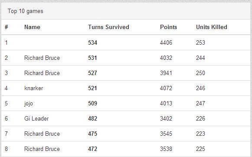Select Richard Bruce in rank 3 row
This screenshot has width=252, height=157.
click(42, 73)
